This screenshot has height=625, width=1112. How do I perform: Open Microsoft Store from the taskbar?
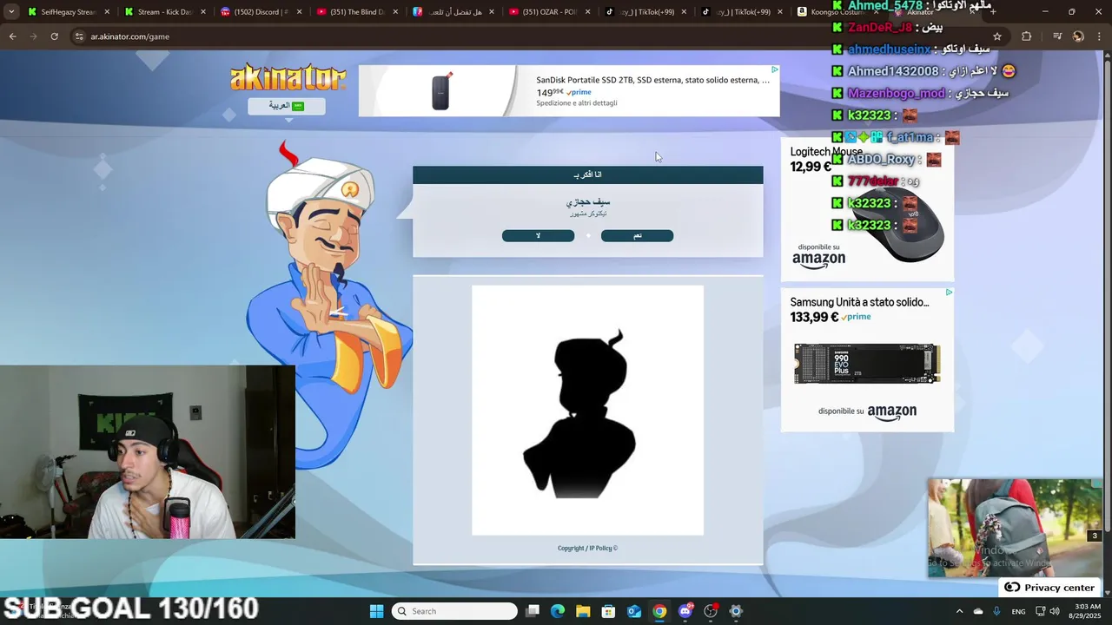tap(609, 611)
